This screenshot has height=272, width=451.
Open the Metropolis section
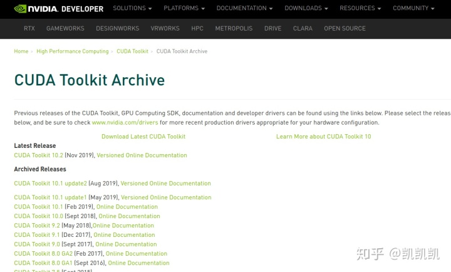coord(234,28)
